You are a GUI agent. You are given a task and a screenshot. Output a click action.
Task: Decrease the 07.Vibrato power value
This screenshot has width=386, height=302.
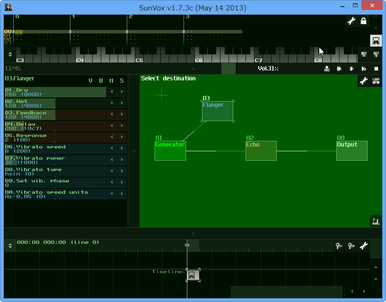point(112,159)
